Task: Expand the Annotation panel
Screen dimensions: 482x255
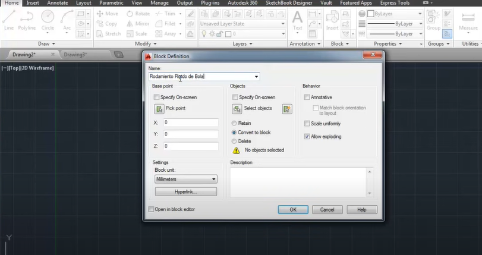Action: 305,44
